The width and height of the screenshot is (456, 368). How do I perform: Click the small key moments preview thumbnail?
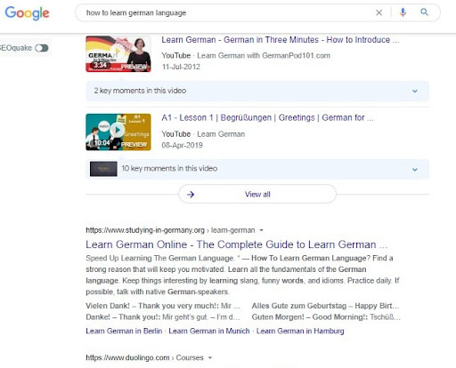point(103,169)
